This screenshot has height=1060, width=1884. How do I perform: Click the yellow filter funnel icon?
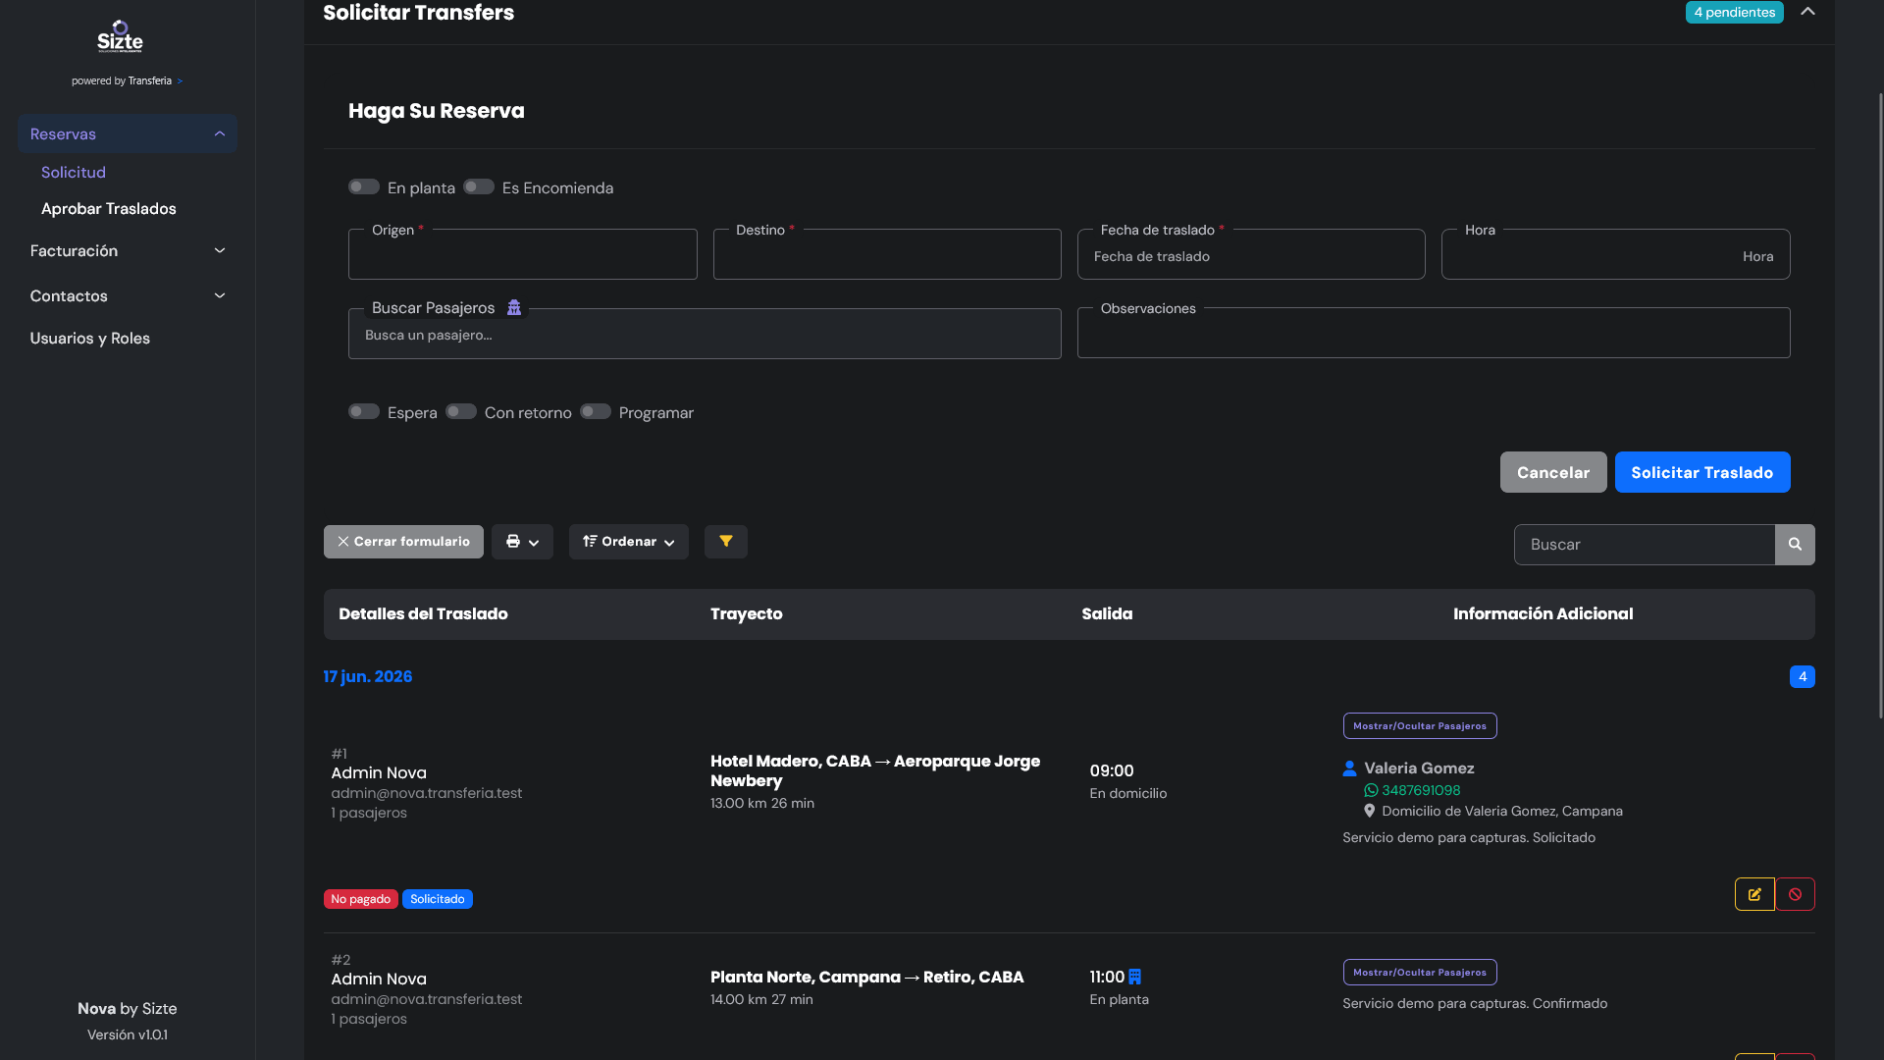pos(726,542)
